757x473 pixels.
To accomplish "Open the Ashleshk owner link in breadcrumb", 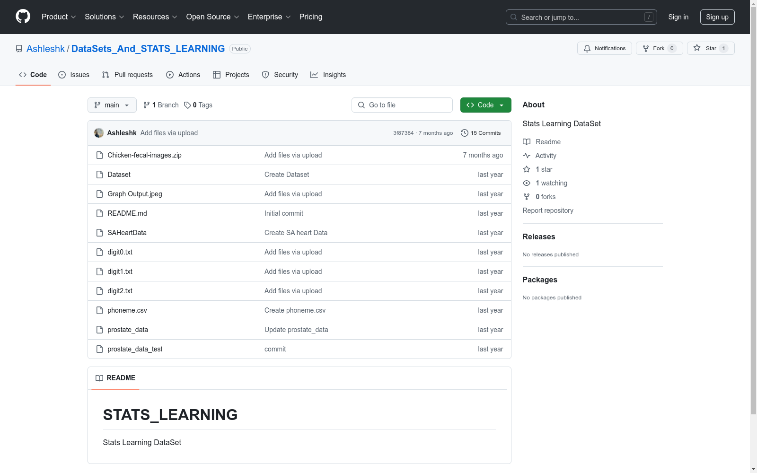I will (x=45, y=49).
